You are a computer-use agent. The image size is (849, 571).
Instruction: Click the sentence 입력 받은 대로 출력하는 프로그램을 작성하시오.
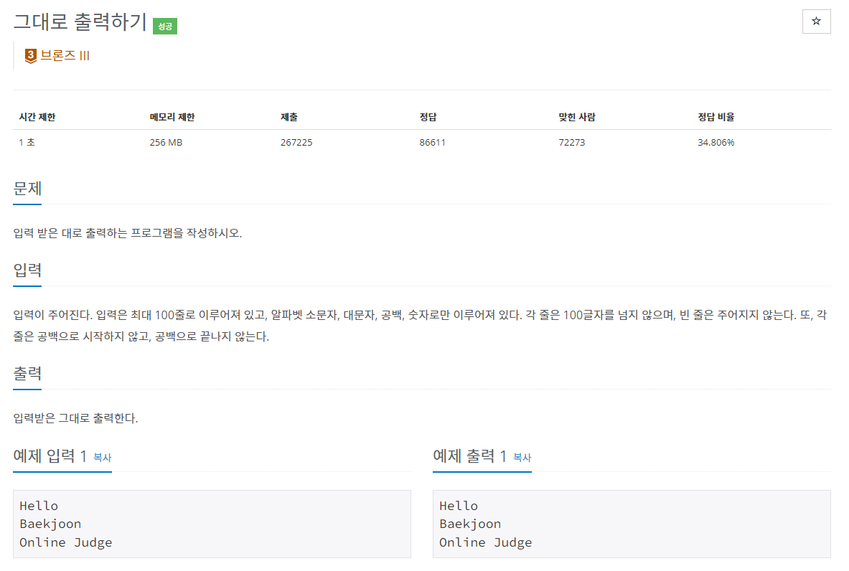coord(128,233)
